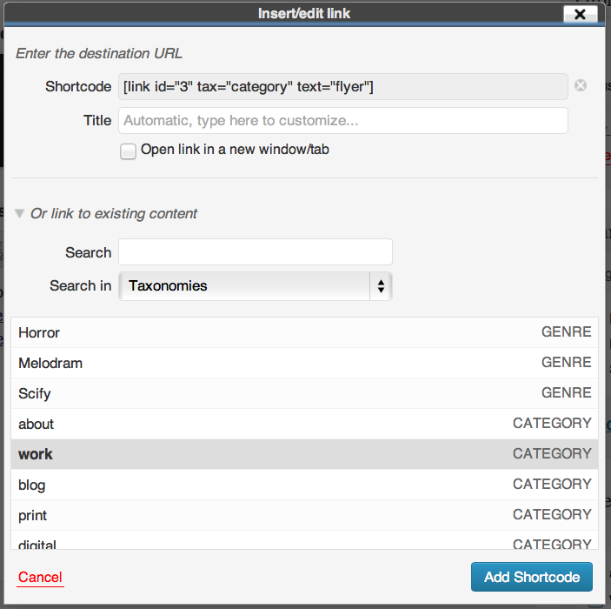Screen dimensions: 611x609
Task: Select the Horror genre result
Action: pyautogui.click(x=304, y=332)
